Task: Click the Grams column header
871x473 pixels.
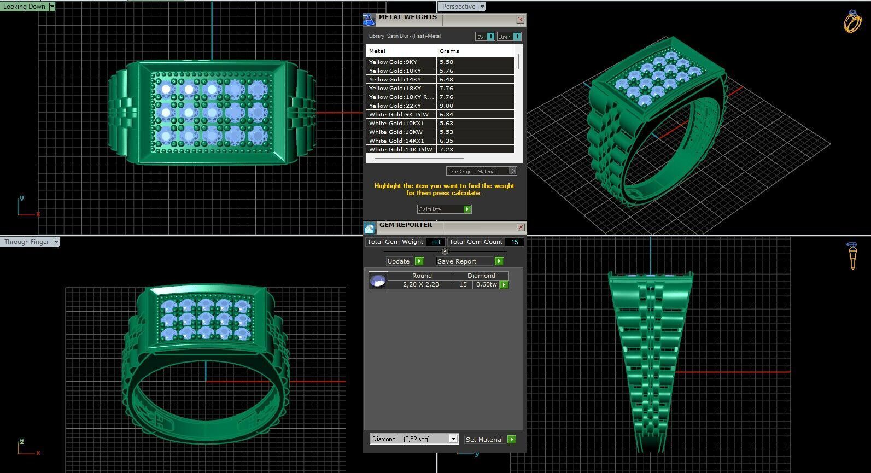Action: pyautogui.click(x=475, y=51)
